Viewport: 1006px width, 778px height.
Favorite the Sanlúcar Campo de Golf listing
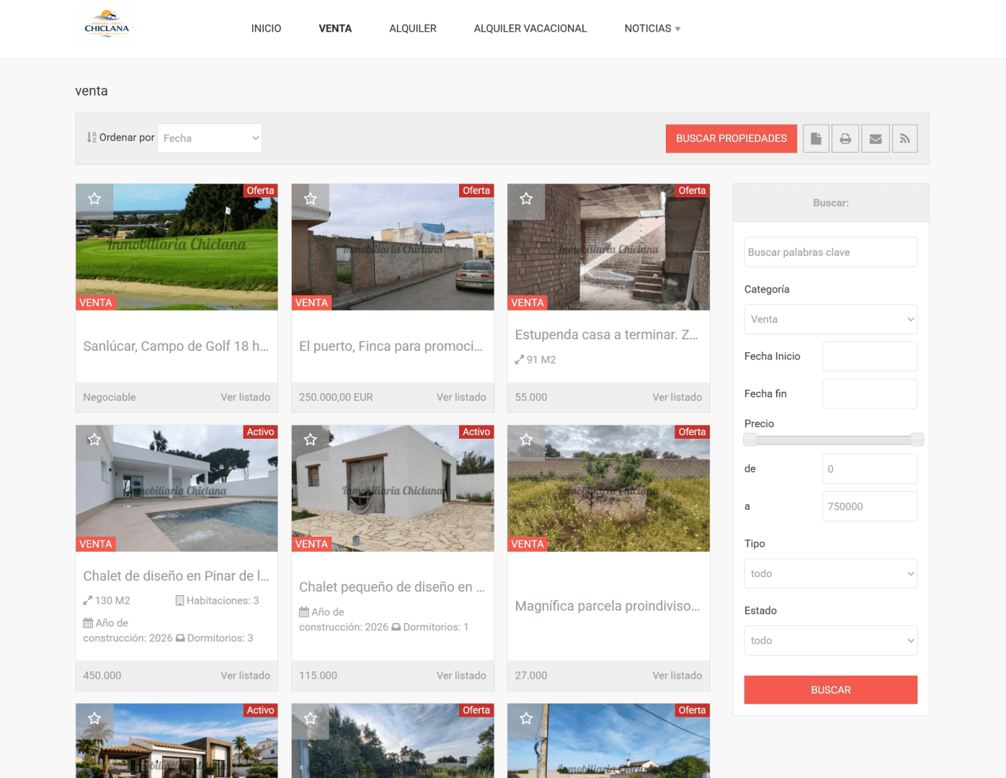pyautogui.click(x=94, y=199)
